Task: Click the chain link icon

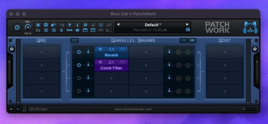Action: tap(101, 30)
